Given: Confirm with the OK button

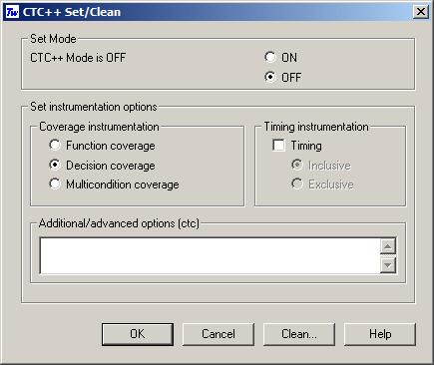Looking at the screenshot, I should coord(138,334).
